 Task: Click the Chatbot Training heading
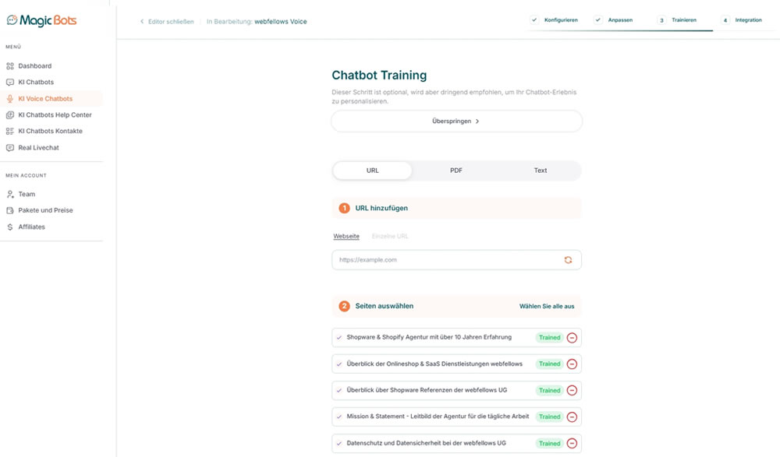(379, 75)
